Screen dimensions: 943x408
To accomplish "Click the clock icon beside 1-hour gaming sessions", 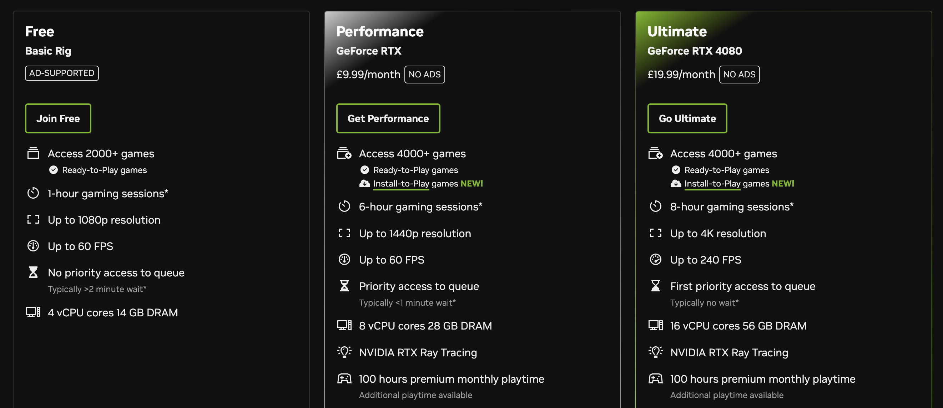I will point(33,193).
